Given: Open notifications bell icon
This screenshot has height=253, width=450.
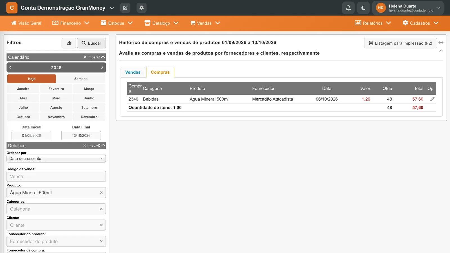Looking at the screenshot, I should (348, 8).
